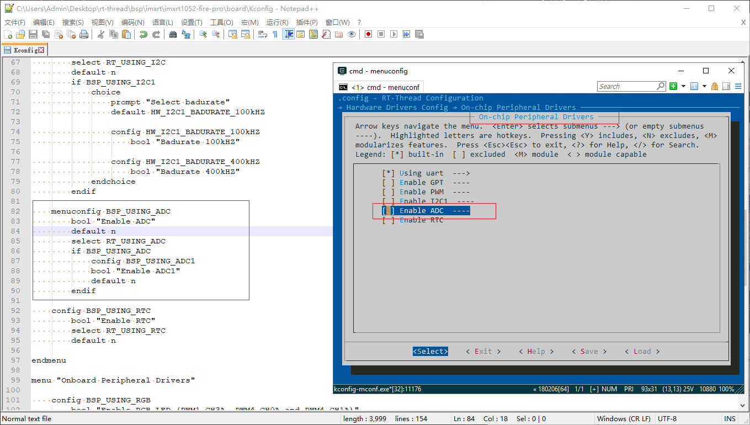
Task: Toggle the Enable RTC checkbox
Action: (x=389, y=220)
